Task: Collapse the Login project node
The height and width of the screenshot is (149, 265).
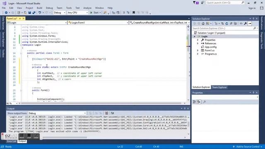Action: click(194, 36)
